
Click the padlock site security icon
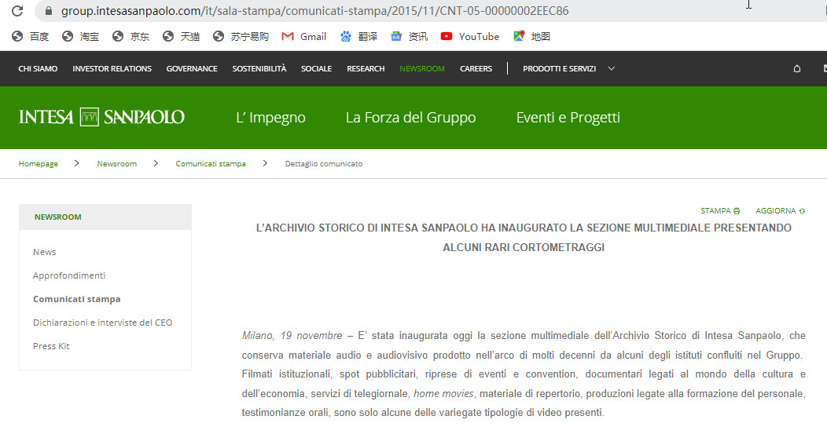point(49,10)
